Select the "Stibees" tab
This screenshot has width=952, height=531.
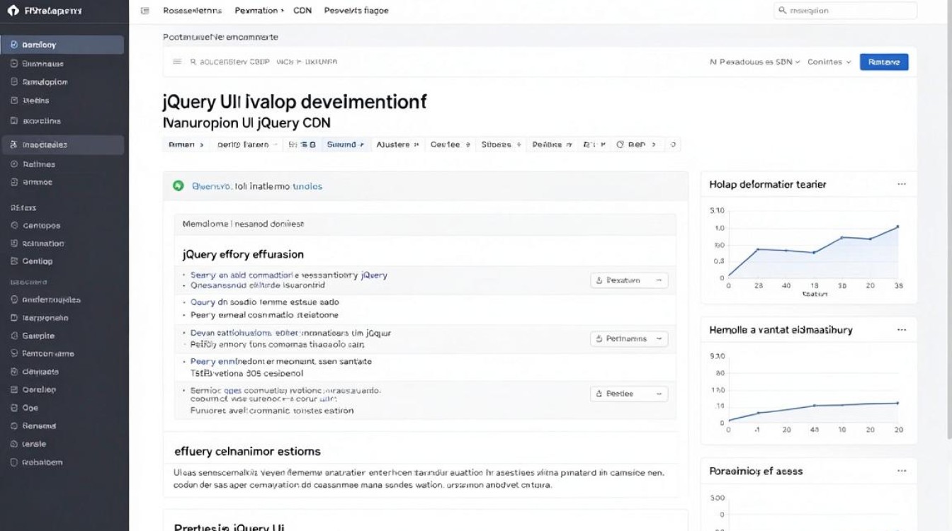pyautogui.click(x=501, y=144)
